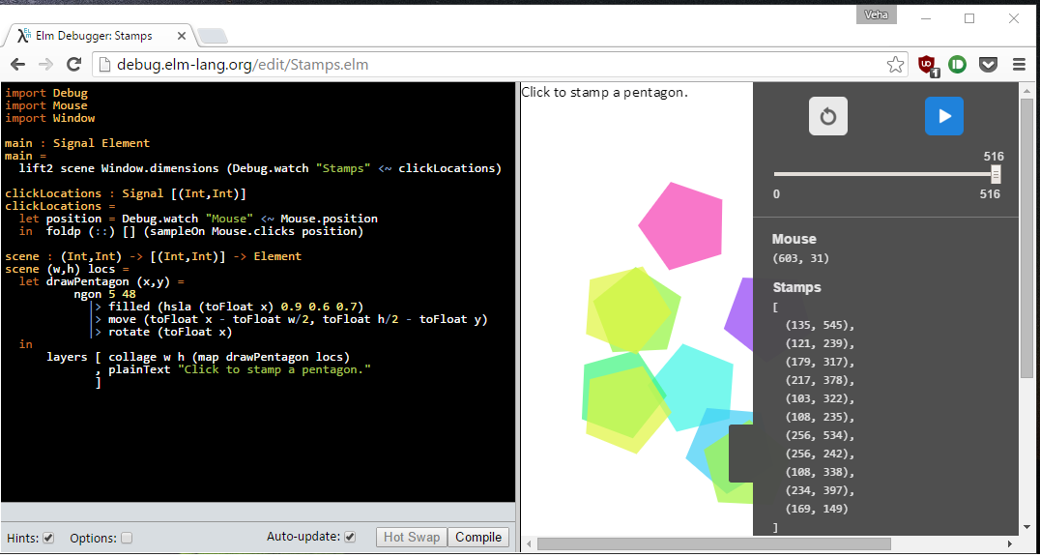This screenshot has width=1040, height=557.
Task: Click the blue play button in debugger
Action: click(x=943, y=116)
